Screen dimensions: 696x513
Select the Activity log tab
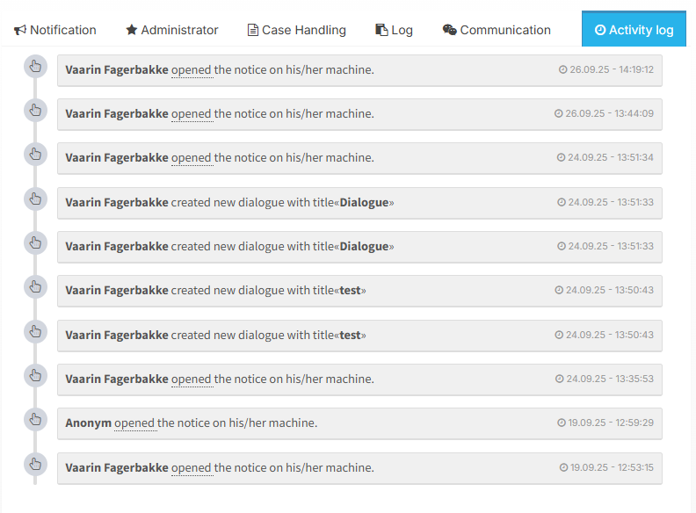pyautogui.click(x=634, y=30)
